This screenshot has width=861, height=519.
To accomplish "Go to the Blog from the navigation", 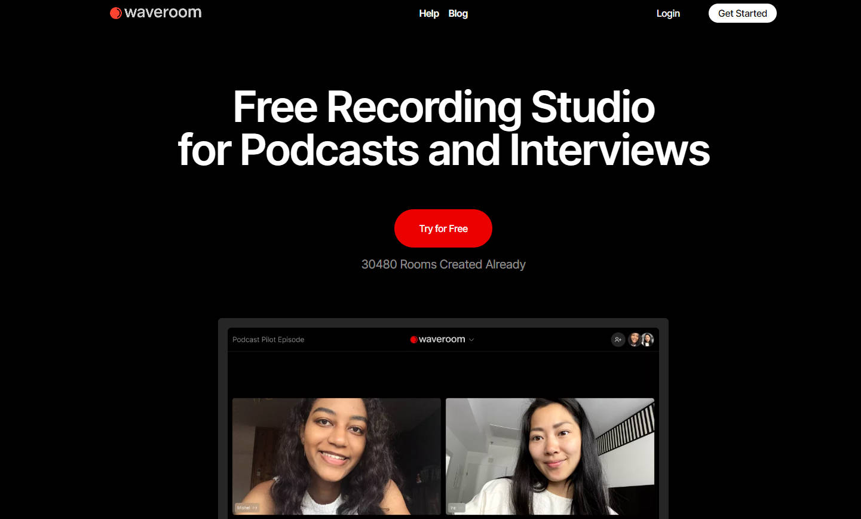I will (x=458, y=13).
